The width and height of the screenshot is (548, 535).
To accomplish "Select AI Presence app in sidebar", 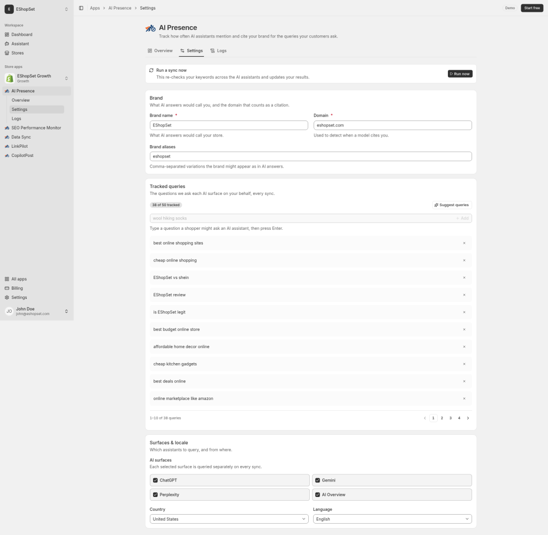I will pos(37,91).
